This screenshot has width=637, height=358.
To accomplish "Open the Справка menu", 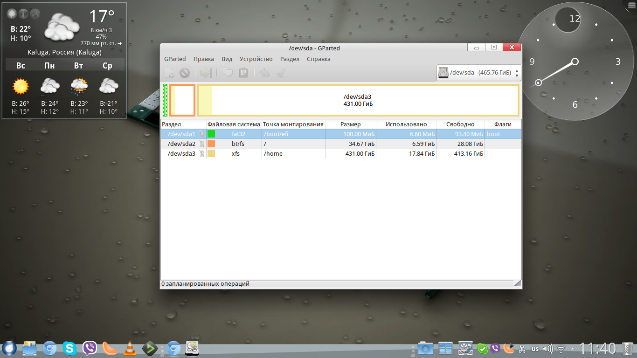I will (318, 59).
